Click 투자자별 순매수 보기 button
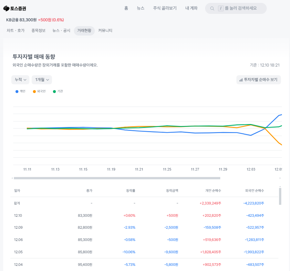290x271 pixels. (259, 80)
